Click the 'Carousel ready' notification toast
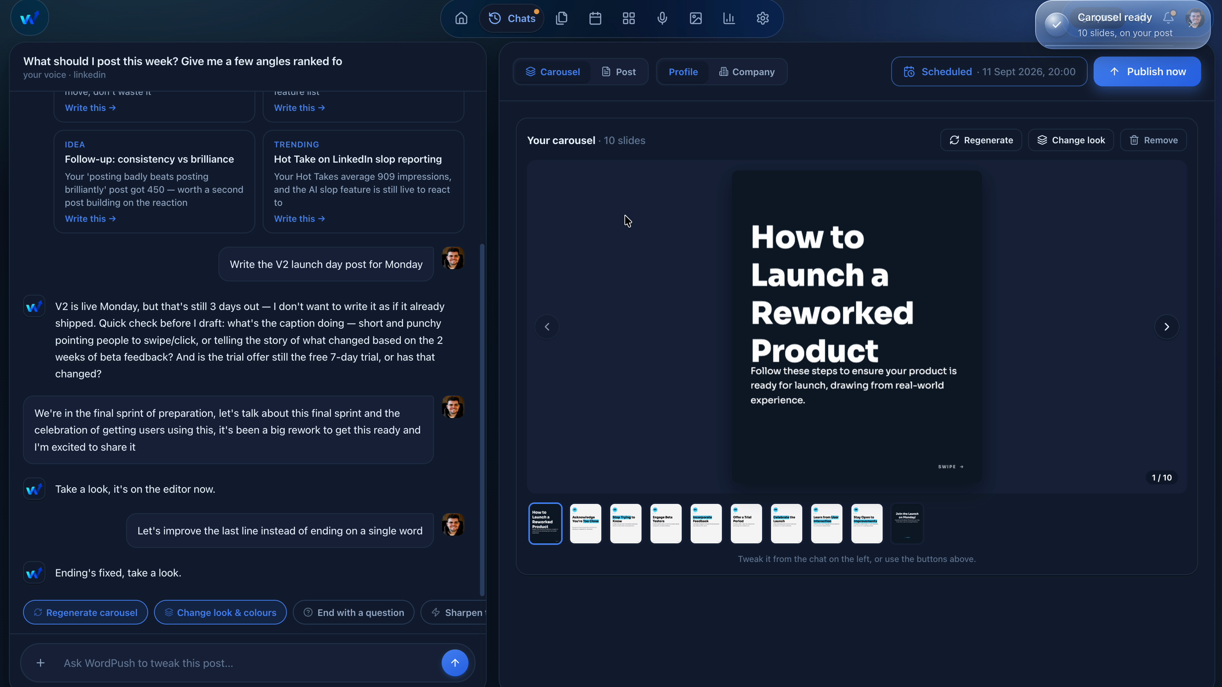Viewport: 1222px width, 687px height. coord(1122,25)
